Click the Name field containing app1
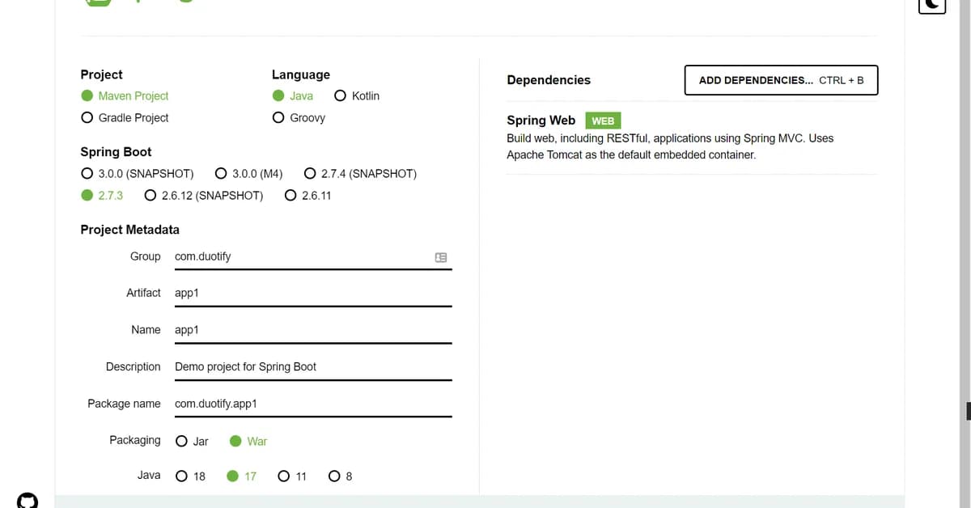Viewport: 971px width, 508px height. [312, 329]
